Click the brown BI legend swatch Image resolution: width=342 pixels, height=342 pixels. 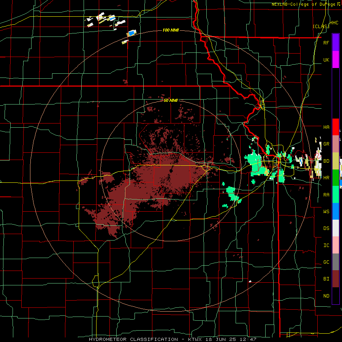[336, 279]
